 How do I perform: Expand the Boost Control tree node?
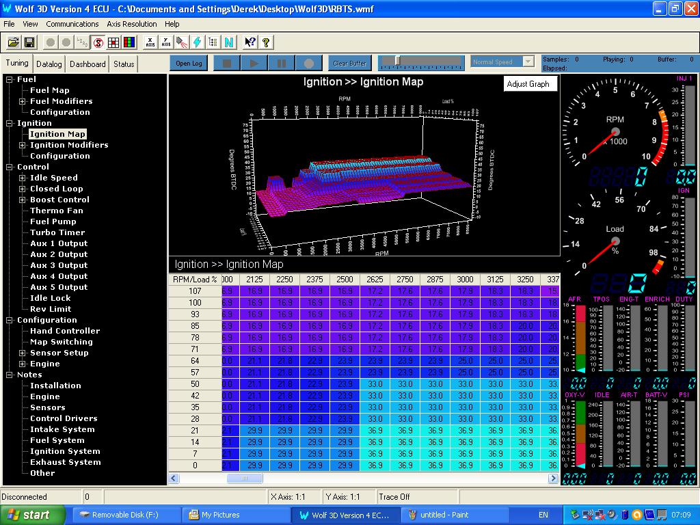[x=23, y=200]
